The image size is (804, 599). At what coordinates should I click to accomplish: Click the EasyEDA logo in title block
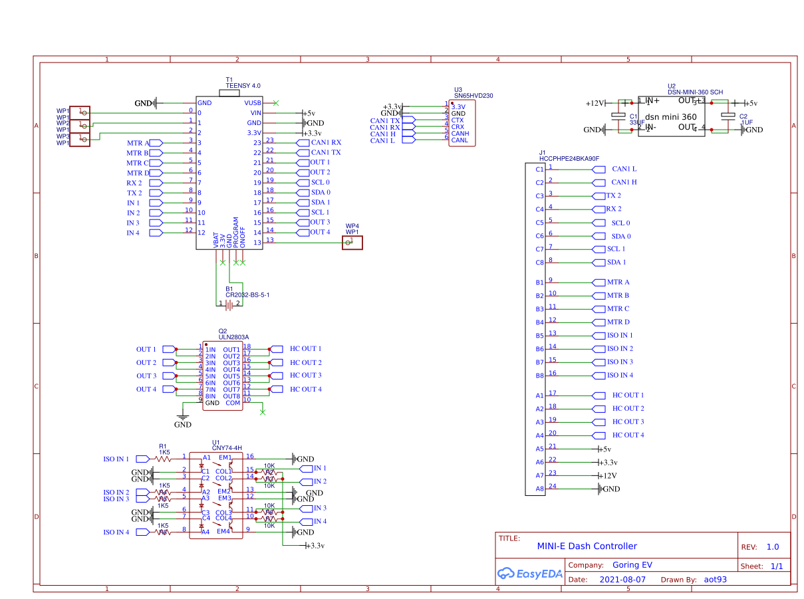coord(529,573)
